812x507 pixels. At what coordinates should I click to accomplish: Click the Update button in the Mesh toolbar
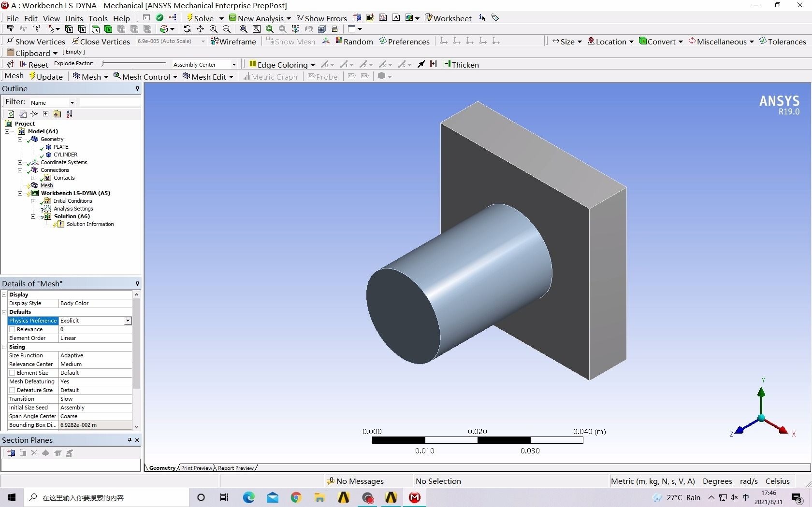click(46, 76)
